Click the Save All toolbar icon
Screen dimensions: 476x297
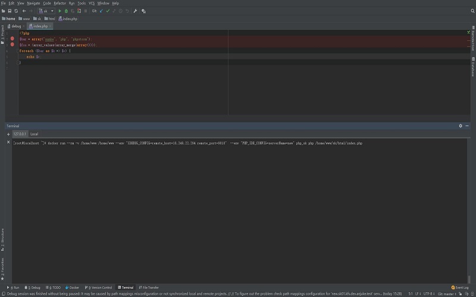coord(10,11)
